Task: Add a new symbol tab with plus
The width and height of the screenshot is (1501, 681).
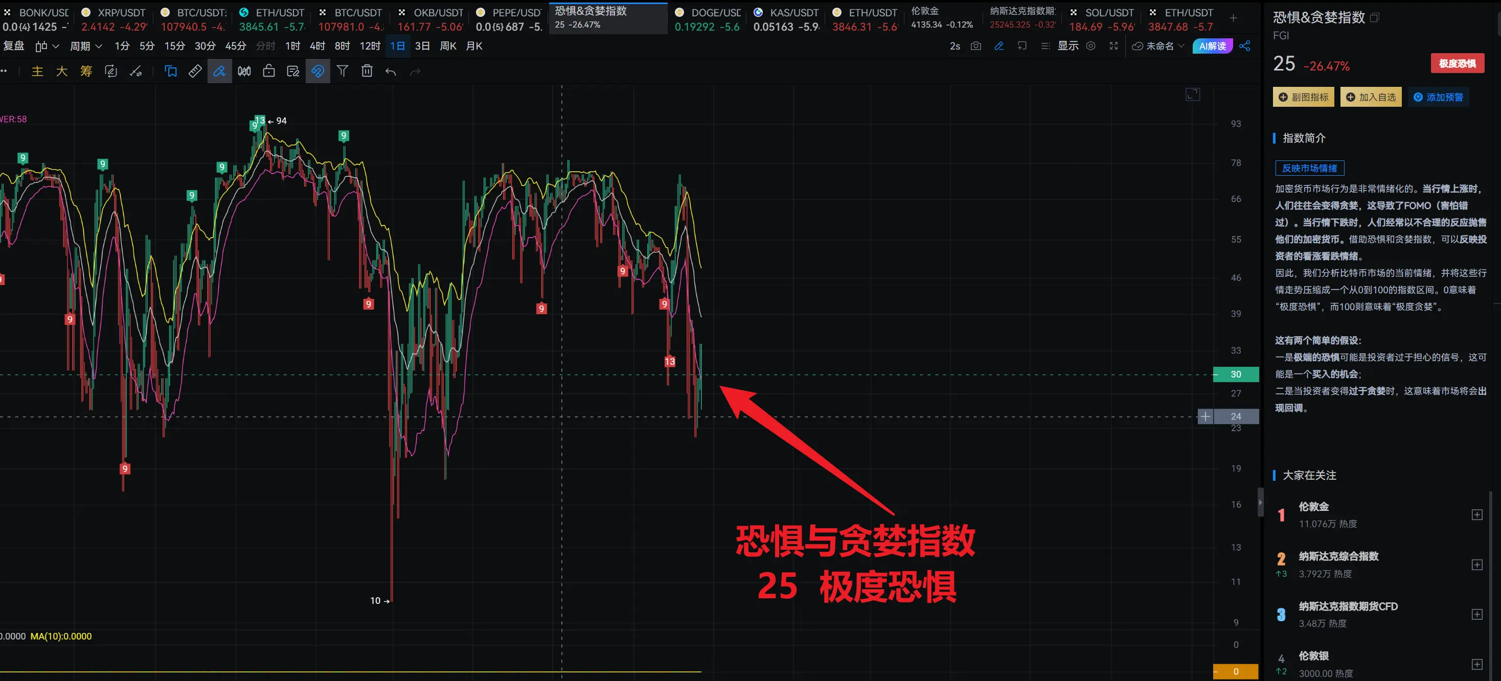Action: coord(1234,18)
